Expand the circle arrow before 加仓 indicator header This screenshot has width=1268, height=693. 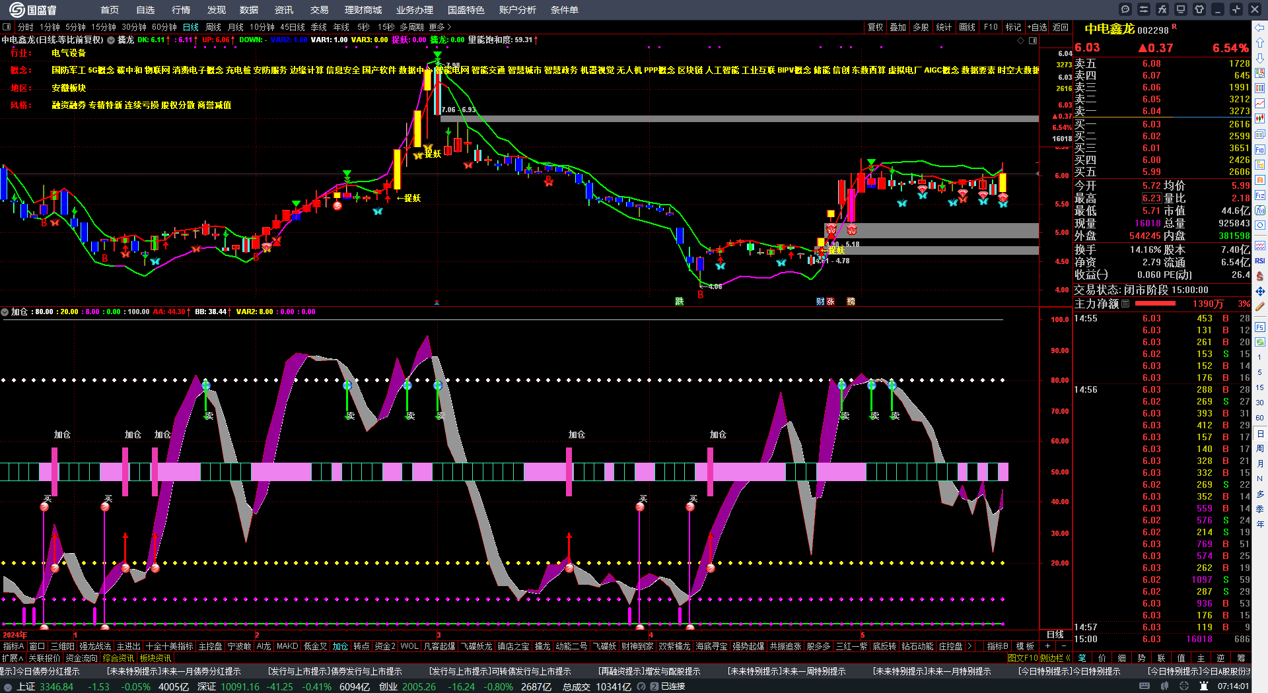click(x=5, y=312)
